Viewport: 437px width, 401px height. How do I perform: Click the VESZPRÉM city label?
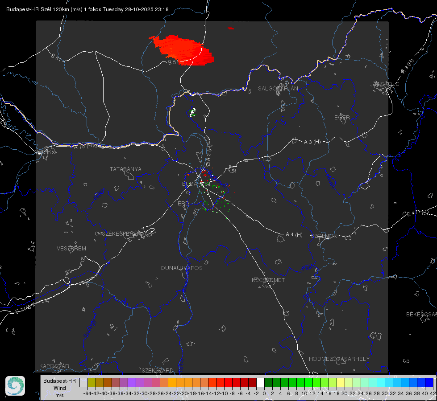[71, 249]
